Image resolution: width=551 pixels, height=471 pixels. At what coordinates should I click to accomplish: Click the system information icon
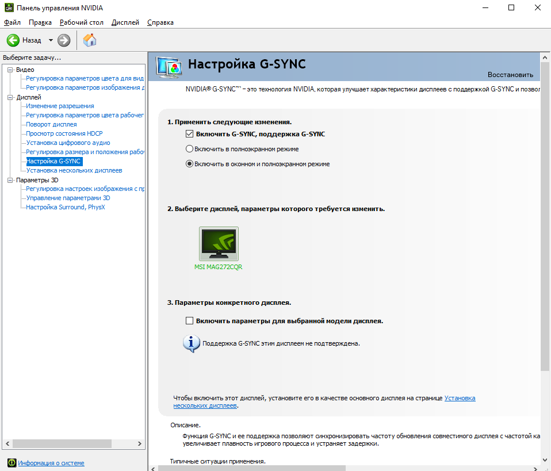(12, 463)
